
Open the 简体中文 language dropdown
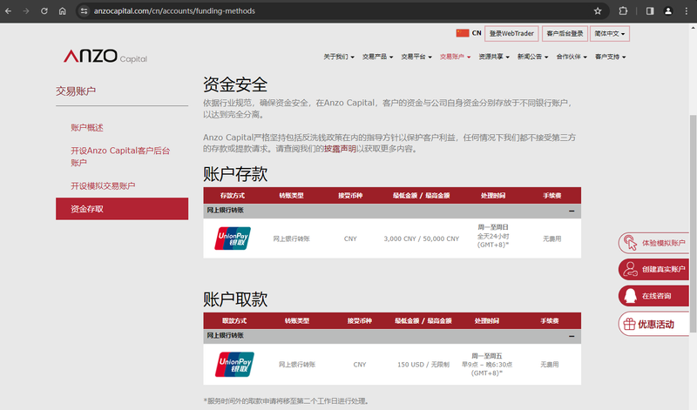click(610, 34)
